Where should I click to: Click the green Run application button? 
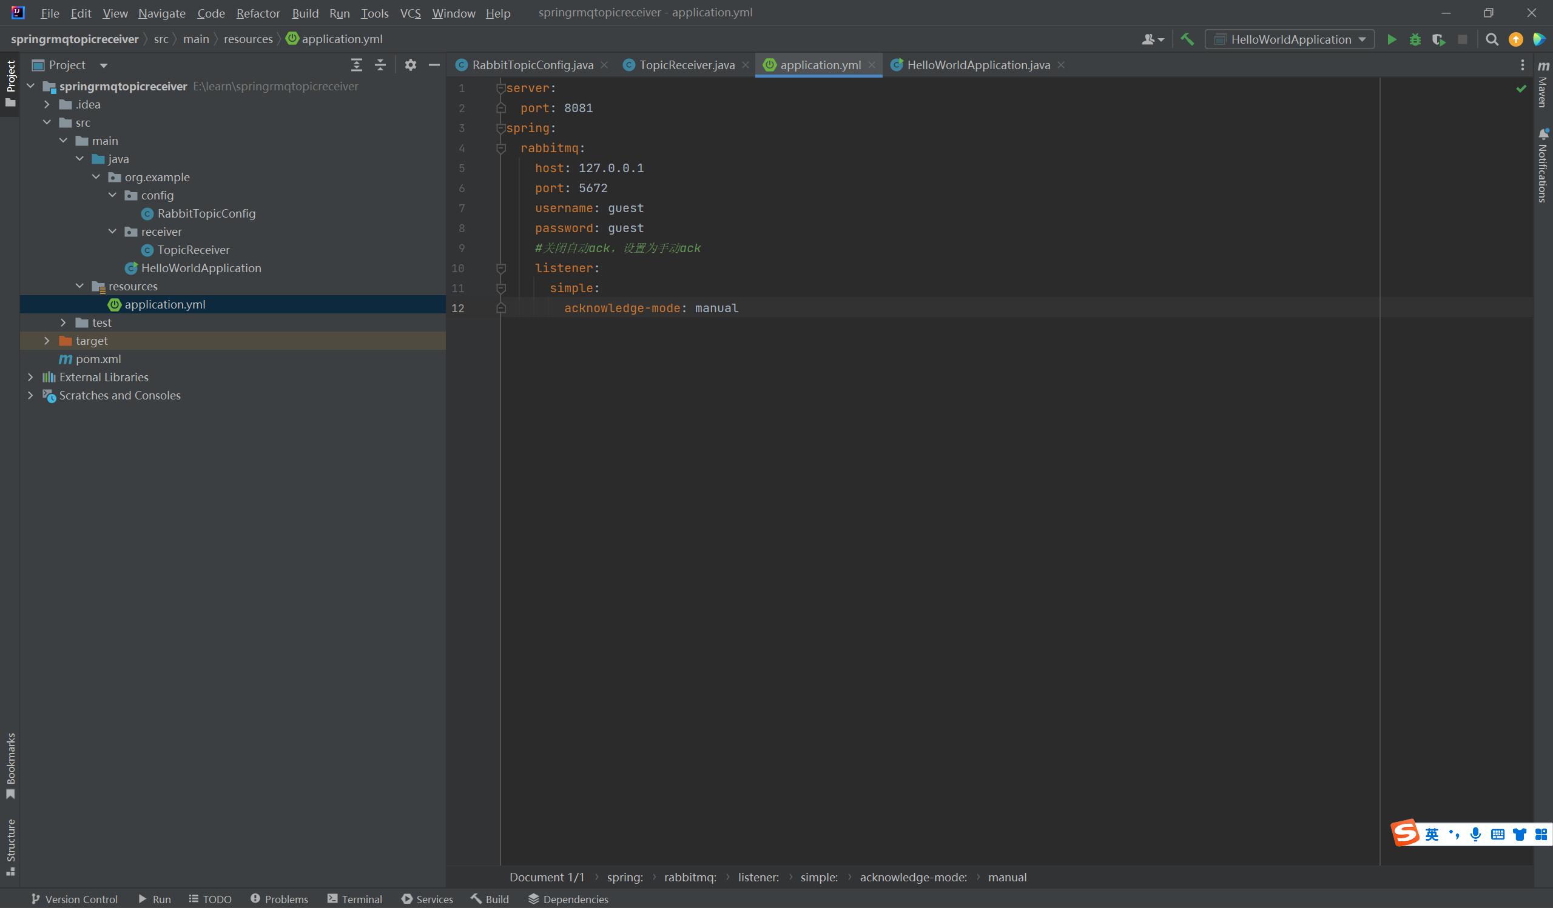click(1391, 39)
